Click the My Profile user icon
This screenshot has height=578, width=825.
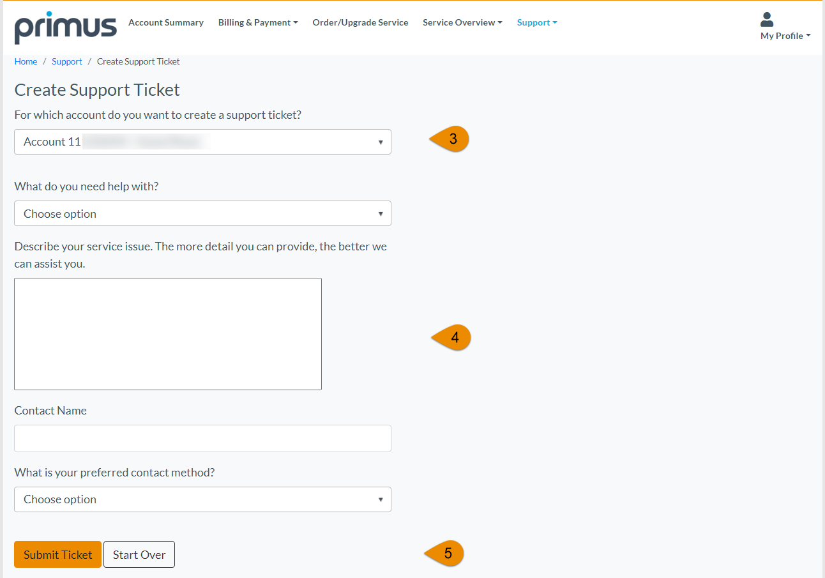(x=767, y=19)
